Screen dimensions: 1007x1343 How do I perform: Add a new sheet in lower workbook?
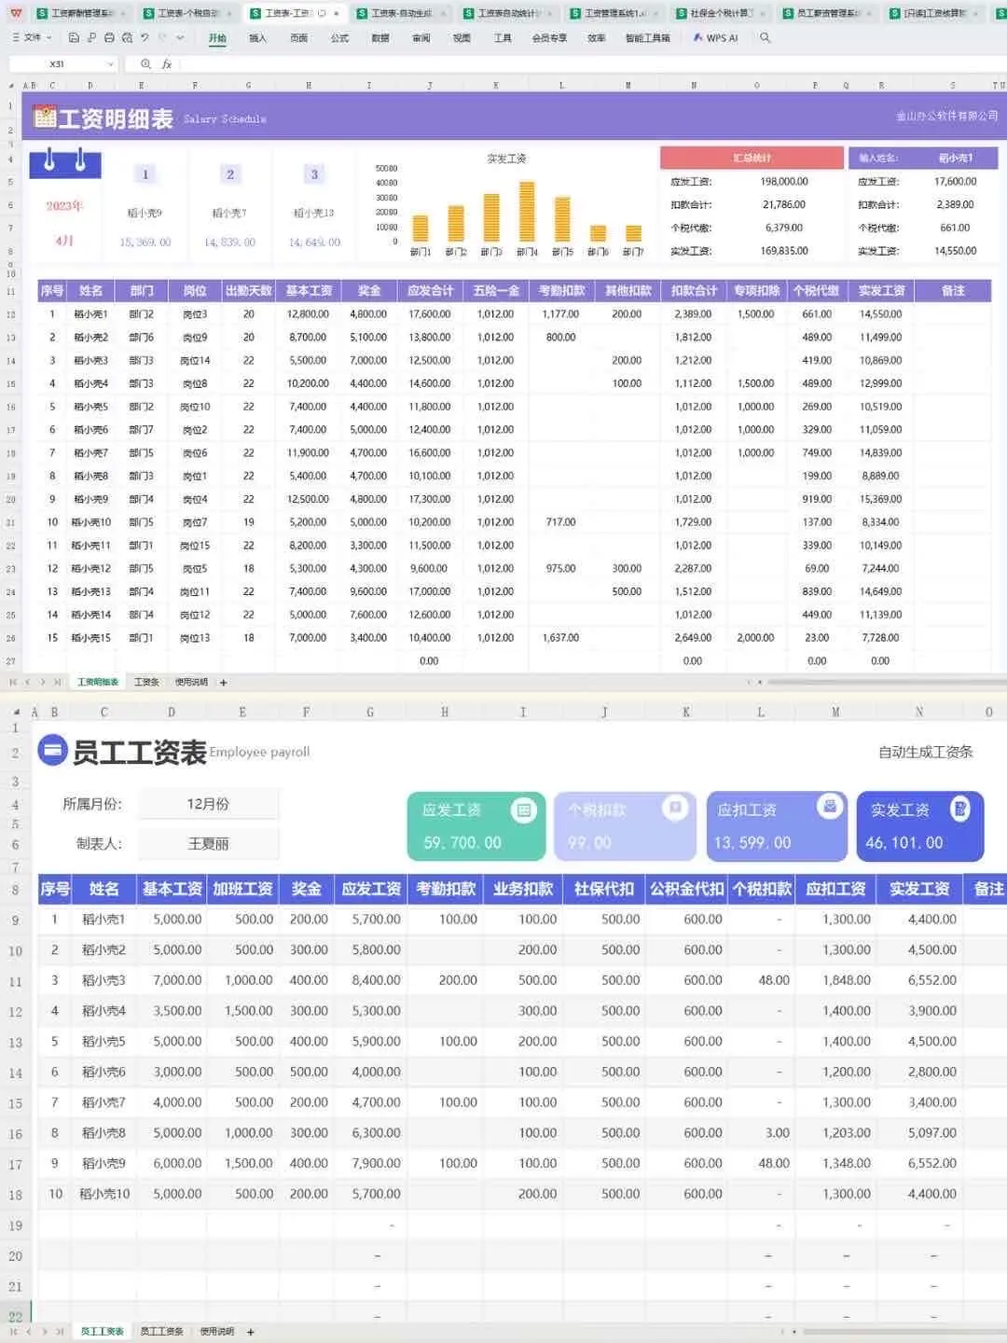point(251,1332)
